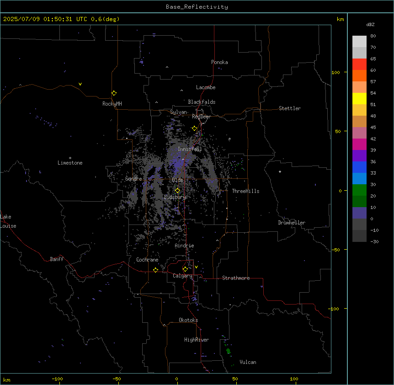Click the Drumheller label
Image resolution: width=394 pixels, height=385 pixels.
[x=292, y=223]
